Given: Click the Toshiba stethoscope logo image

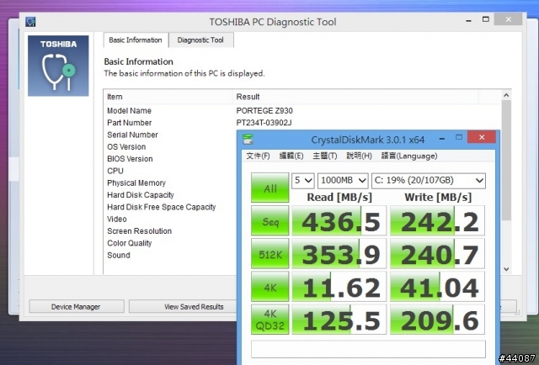Looking at the screenshot, I should point(58,66).
